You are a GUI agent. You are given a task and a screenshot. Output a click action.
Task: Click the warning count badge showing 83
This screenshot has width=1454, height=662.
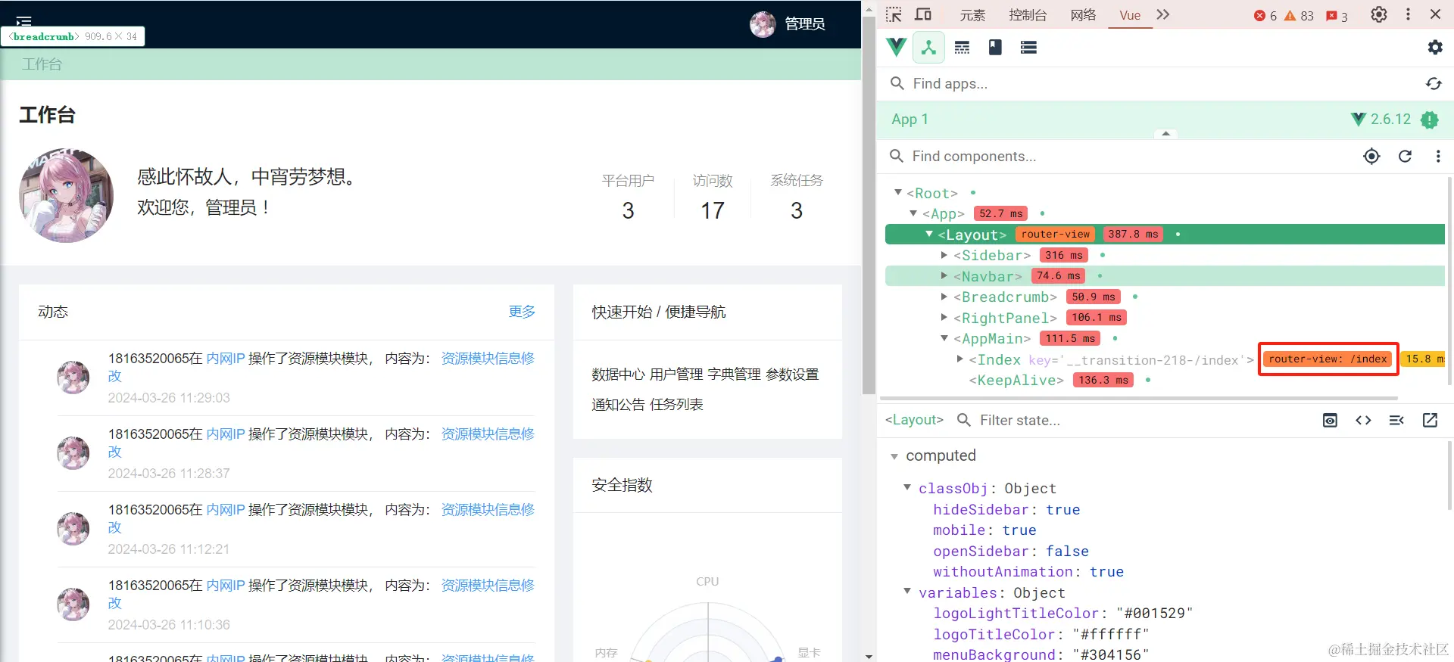click(x=1299, y=16)
